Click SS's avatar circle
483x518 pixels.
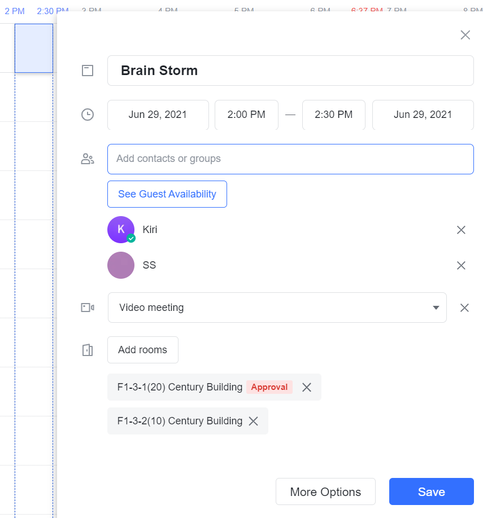click(x=121, y=265)
